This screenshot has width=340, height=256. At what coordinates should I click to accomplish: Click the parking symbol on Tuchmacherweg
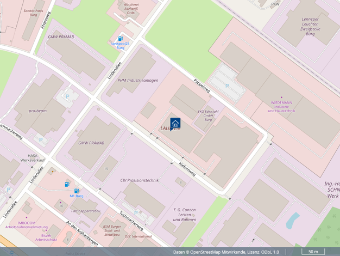point(136,213)
